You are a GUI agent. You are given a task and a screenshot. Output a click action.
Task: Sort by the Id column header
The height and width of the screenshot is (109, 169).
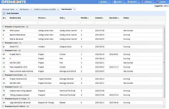pos(4,18)
